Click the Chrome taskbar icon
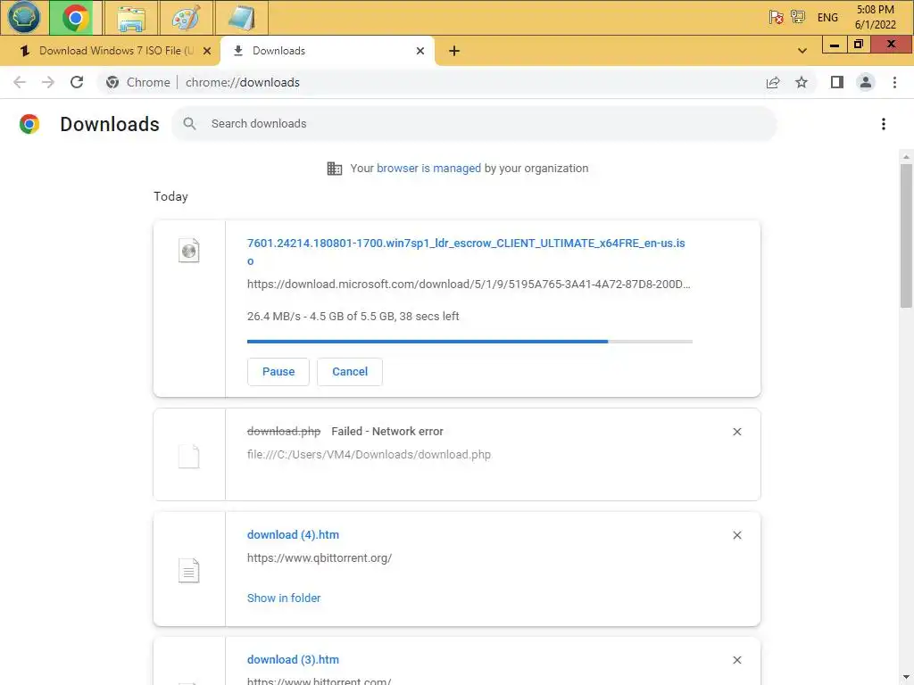Screen dimensions: 914x685 pyautogui.click(x=75, y=18)
